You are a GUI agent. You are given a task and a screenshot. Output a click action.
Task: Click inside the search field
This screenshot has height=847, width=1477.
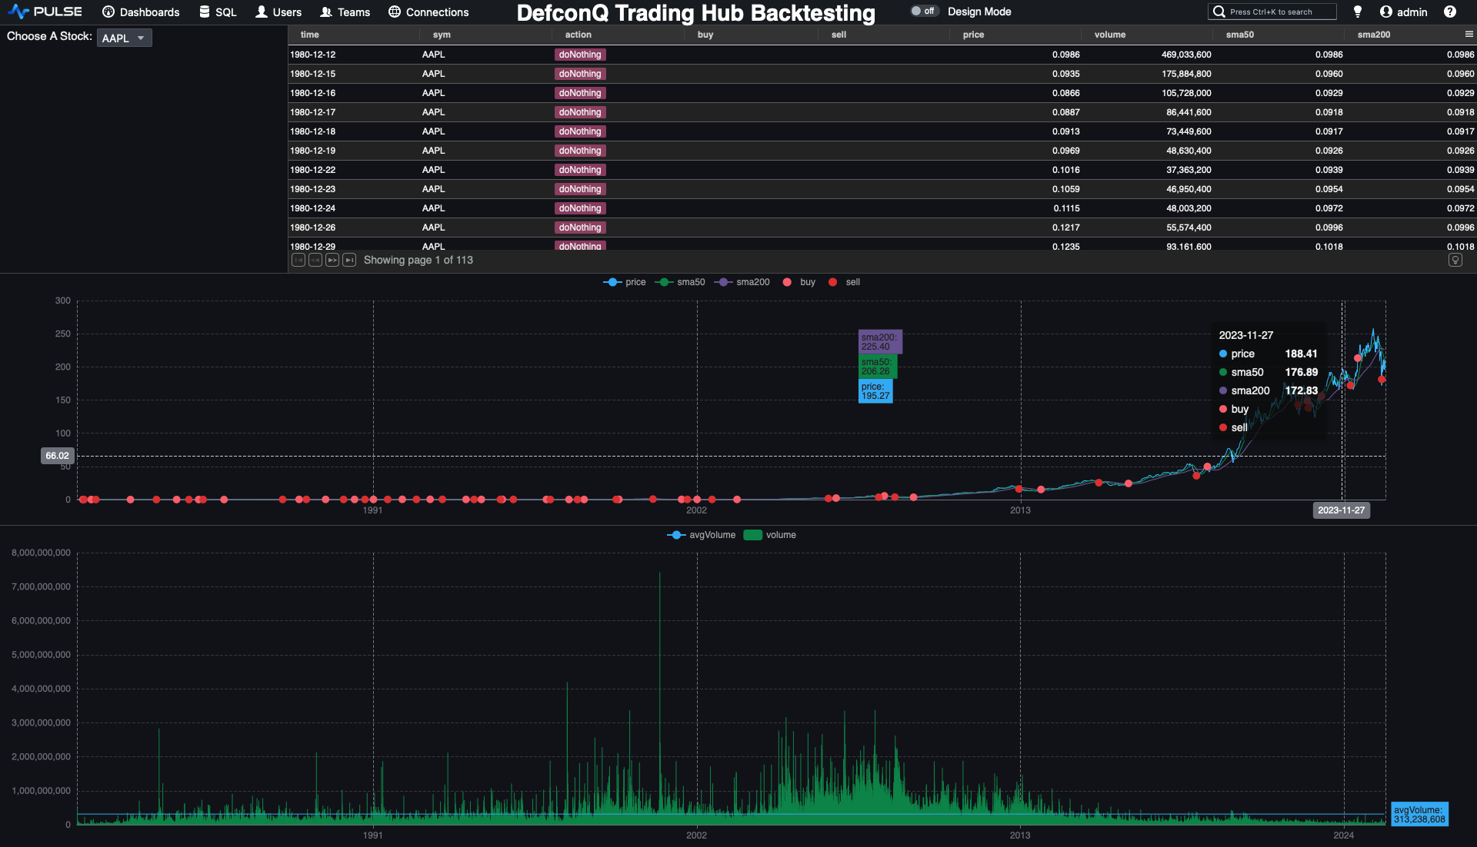coord(1272,12)
